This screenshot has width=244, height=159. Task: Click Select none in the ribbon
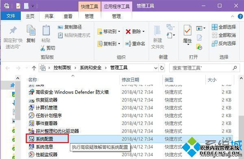coord(224,35)
